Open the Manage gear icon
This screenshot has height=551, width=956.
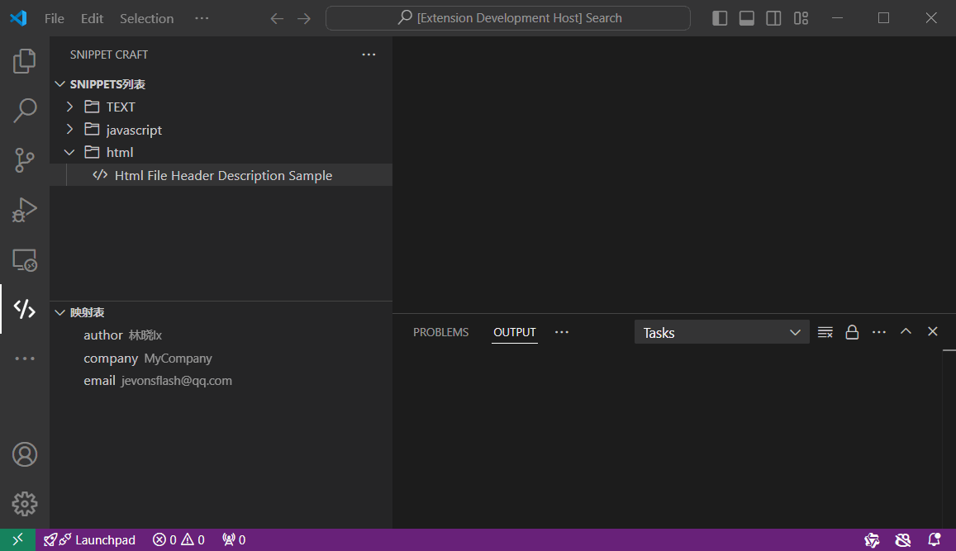pyautogui.click(x=25, y=503)
